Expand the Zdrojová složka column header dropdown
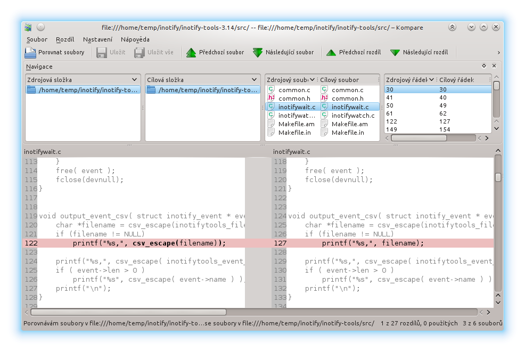The height and width of the screenshot is (352, 525). tap(135, 80)
